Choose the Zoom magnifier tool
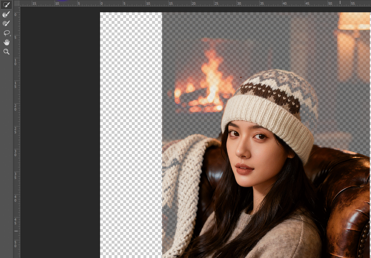Screen dimensions: 371x258 6,52
